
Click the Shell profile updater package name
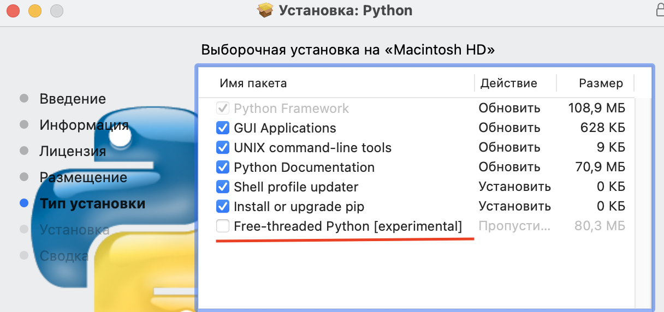click(296, 187)
